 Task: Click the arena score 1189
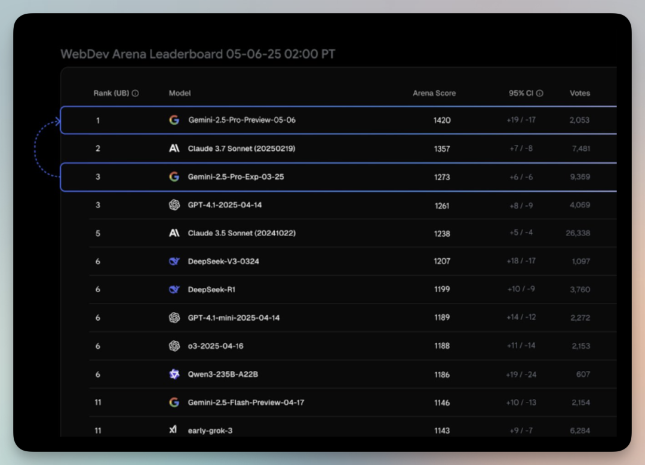pyautogui.click(x=442, y=318)
